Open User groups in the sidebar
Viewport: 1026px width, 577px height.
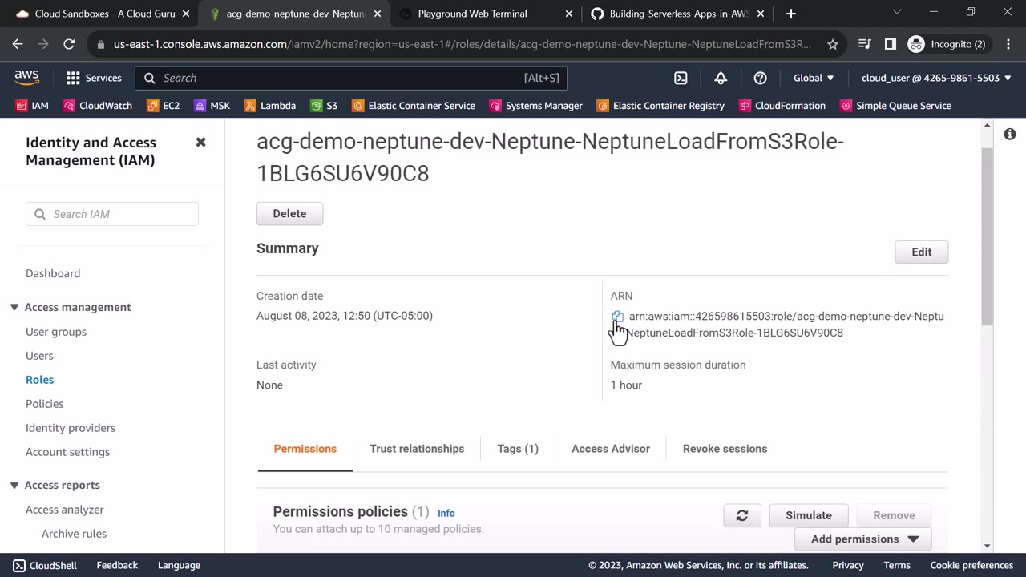56,332
